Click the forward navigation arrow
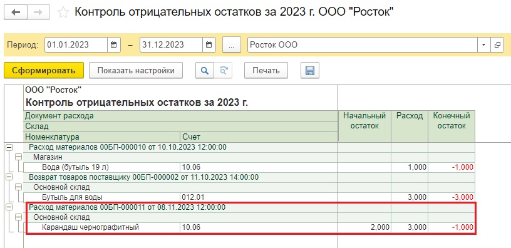This screenshot has height=248, width=511. point(38,13)
